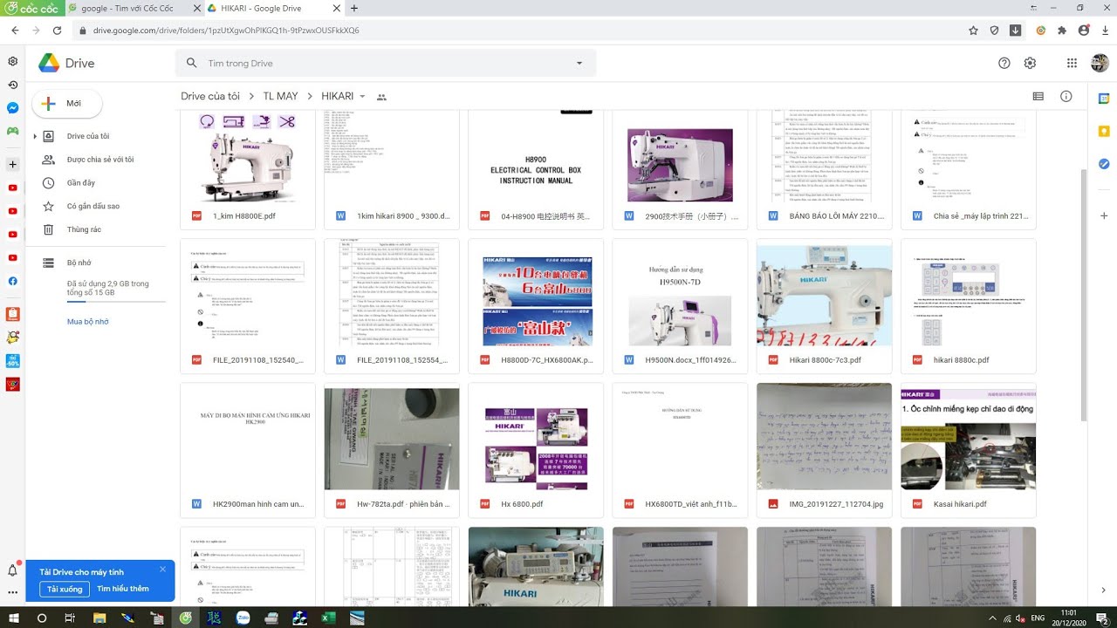
Task: Select HK2900man hinh cam ung file
Action: [x=248, y=450]
